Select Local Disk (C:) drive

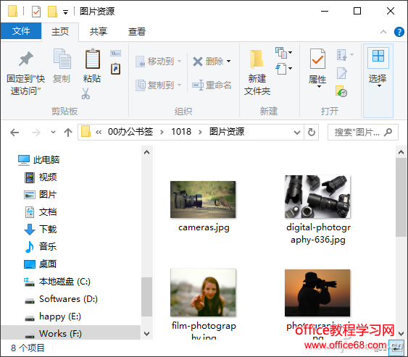tap(57, 282)
